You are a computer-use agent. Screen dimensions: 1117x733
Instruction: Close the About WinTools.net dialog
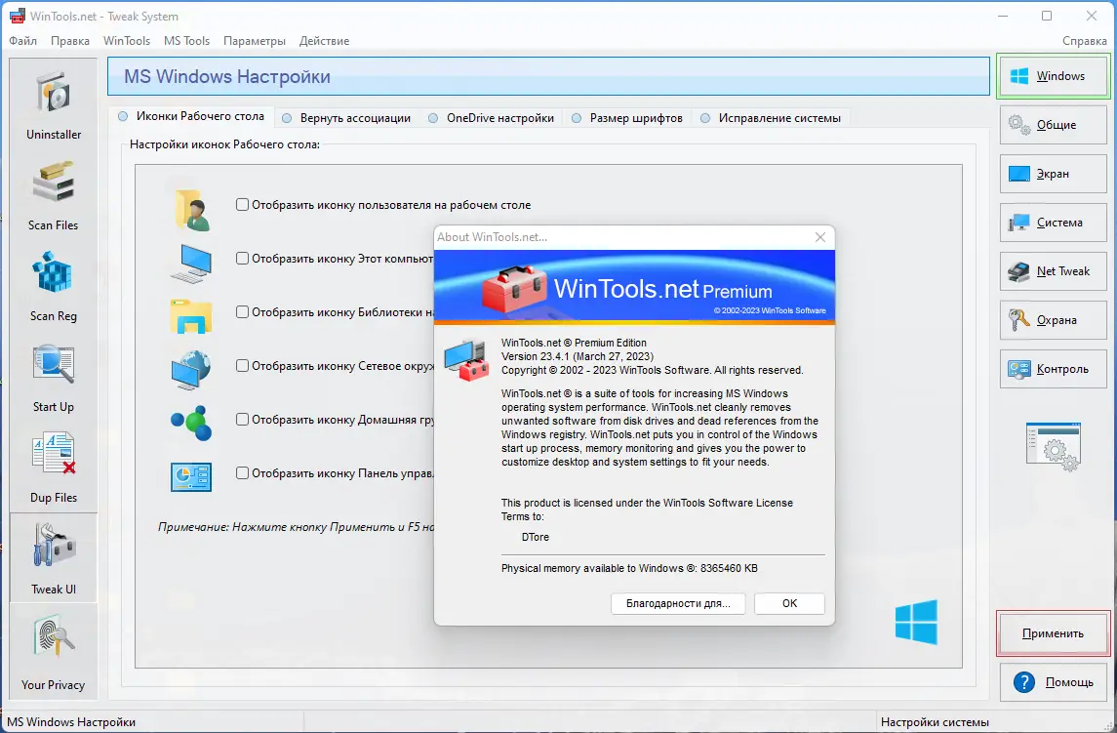tap(819, 237)
